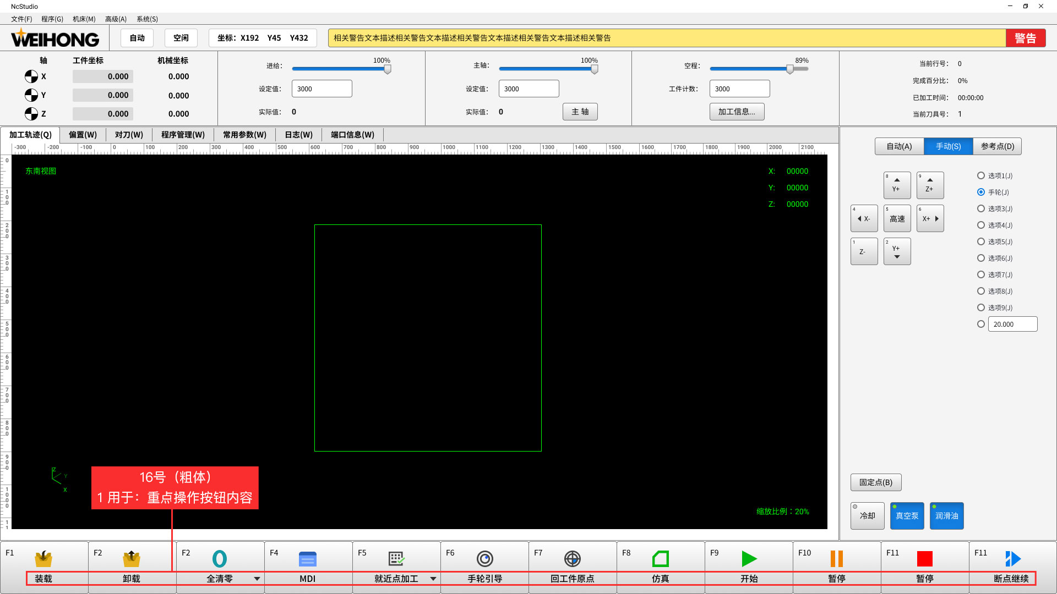1057x594 pixels.
Task: Jog with the upper Y+ arrow button
Action: [x=897, y=185]
